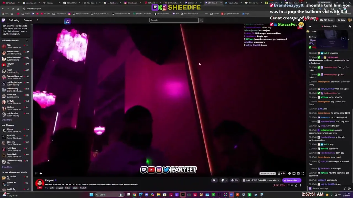Switch player to theatre mode
The width and height of the screenshot is (353, 198).
point(298,174)
